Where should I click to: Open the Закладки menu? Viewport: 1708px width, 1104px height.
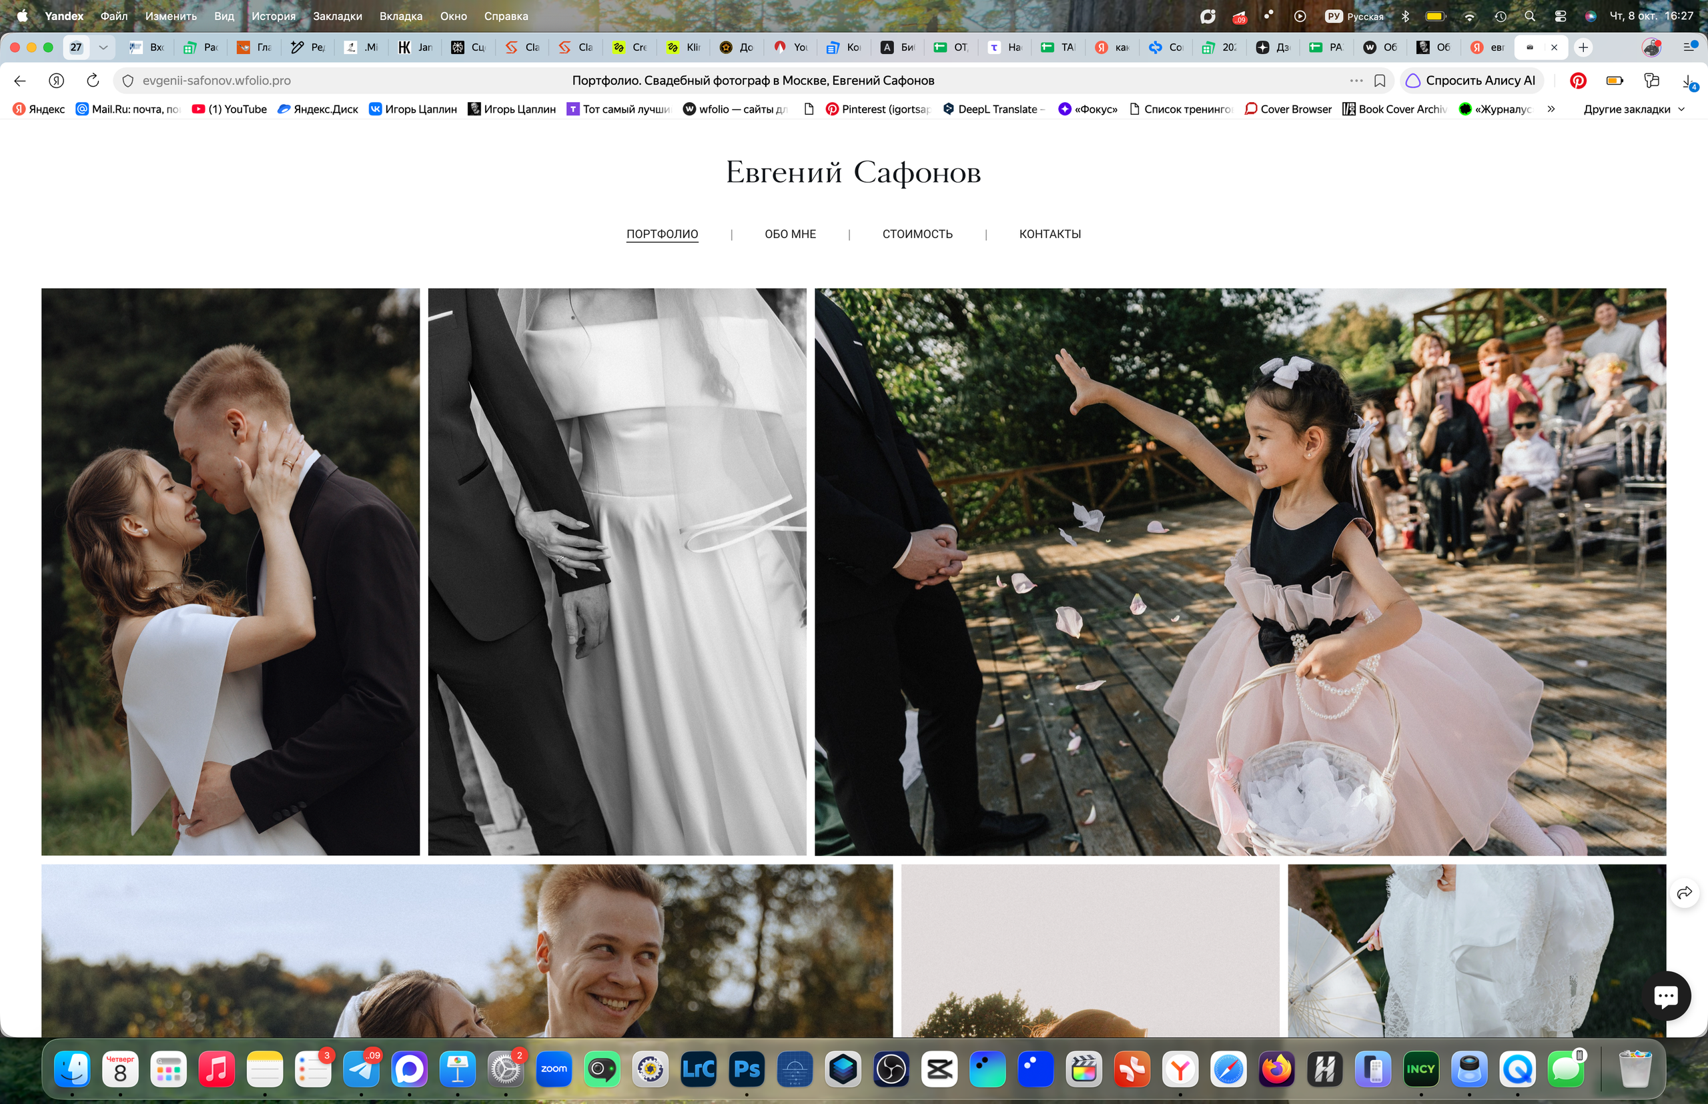pos(337,16)
